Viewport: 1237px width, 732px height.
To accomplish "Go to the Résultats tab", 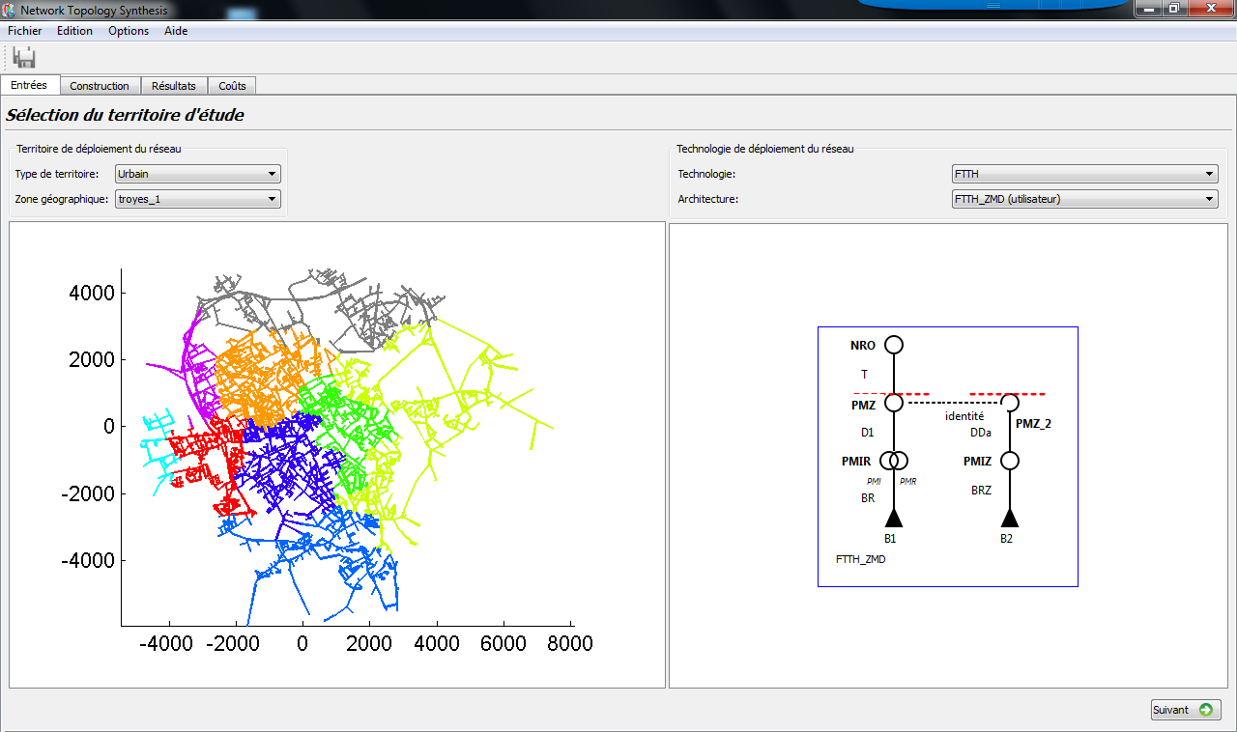I will [174, 86].
